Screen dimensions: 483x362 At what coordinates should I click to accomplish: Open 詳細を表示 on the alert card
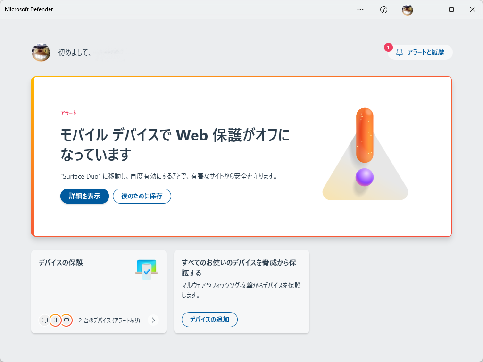[x=84, y=196]
